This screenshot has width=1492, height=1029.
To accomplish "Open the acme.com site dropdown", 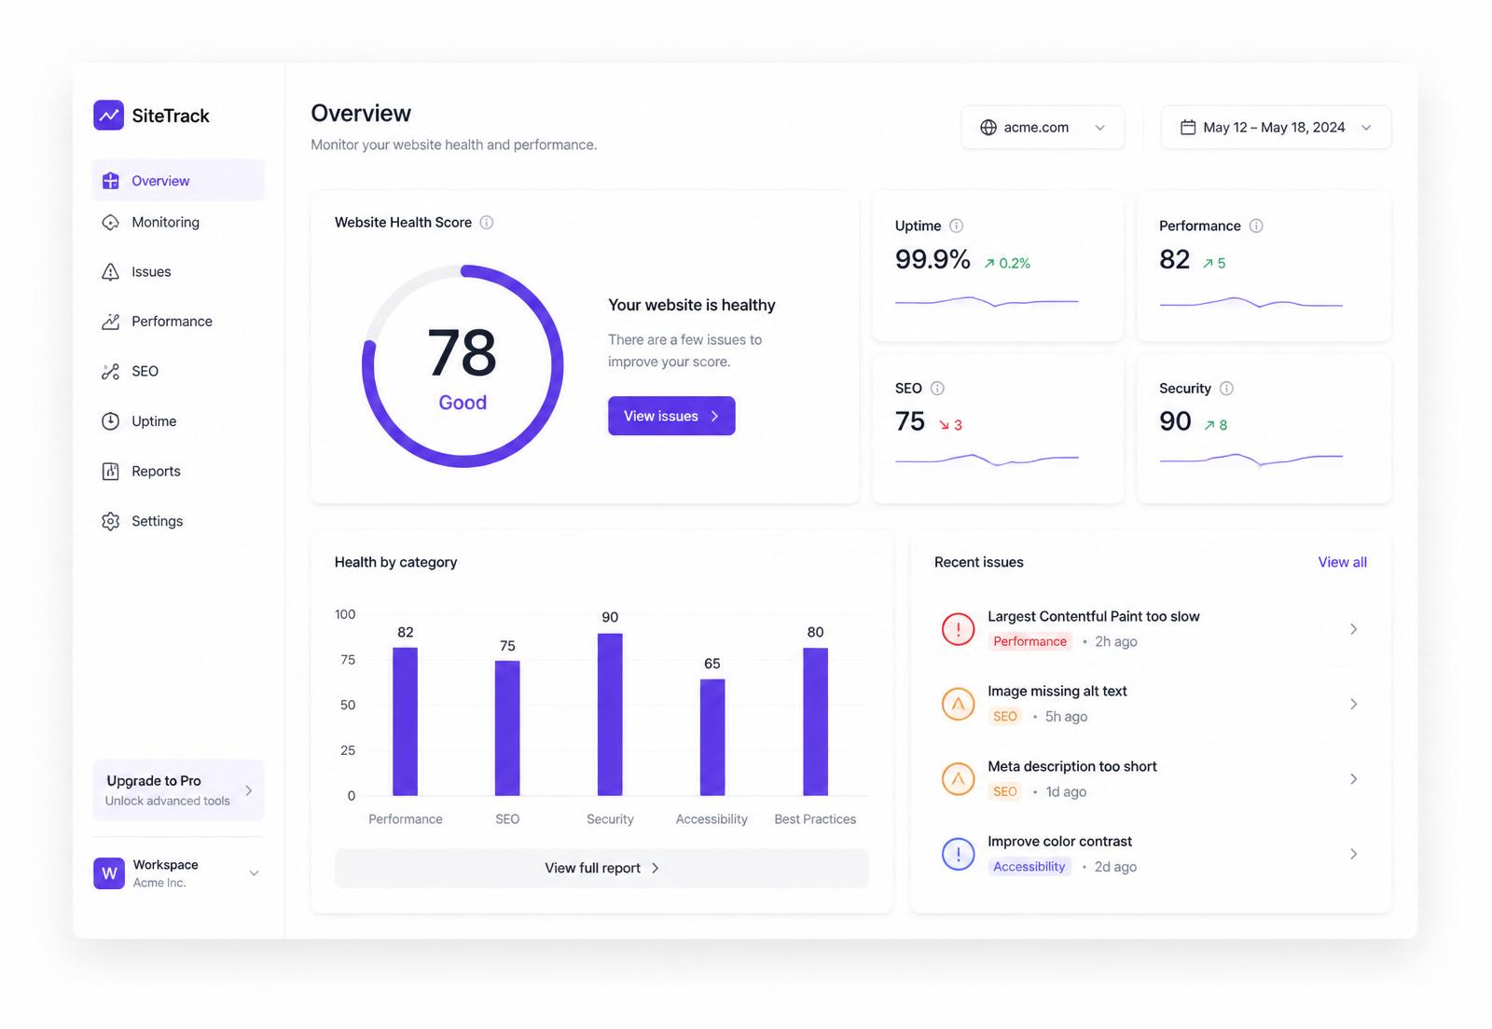I will tap(1043, 128).
